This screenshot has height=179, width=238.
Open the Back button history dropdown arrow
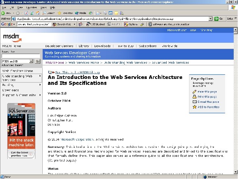[13, 13]
